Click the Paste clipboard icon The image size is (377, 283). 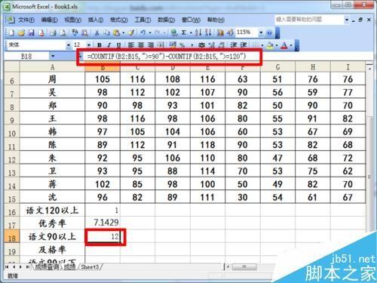117,32
